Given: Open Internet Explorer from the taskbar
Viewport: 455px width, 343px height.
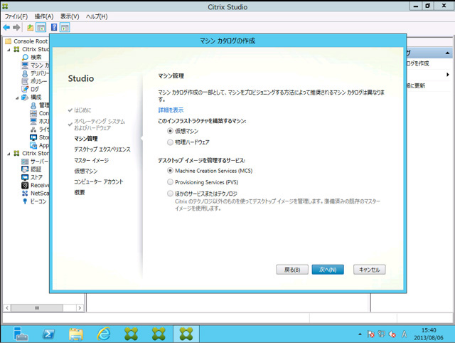Looking at the screenshot, I should coord(104,334).
